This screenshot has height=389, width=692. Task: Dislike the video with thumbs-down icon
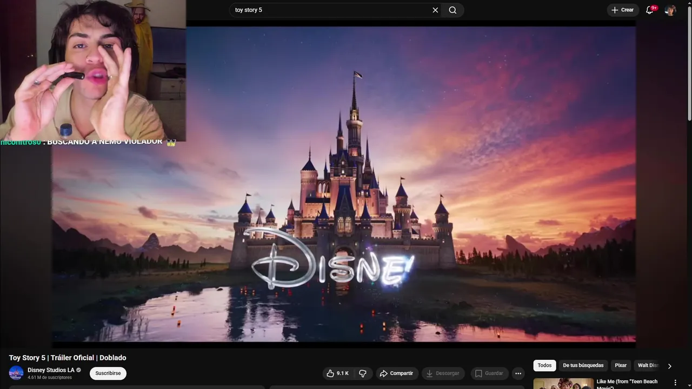coord(363,373)
